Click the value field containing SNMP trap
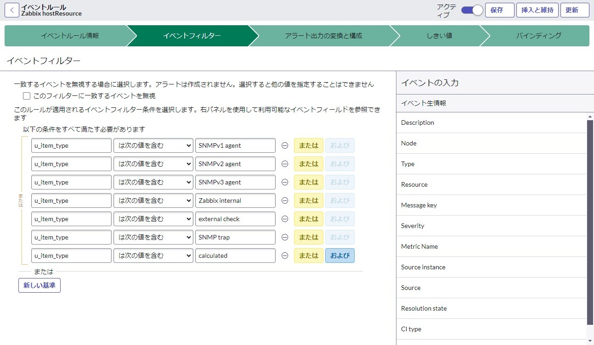 (235, 237)
